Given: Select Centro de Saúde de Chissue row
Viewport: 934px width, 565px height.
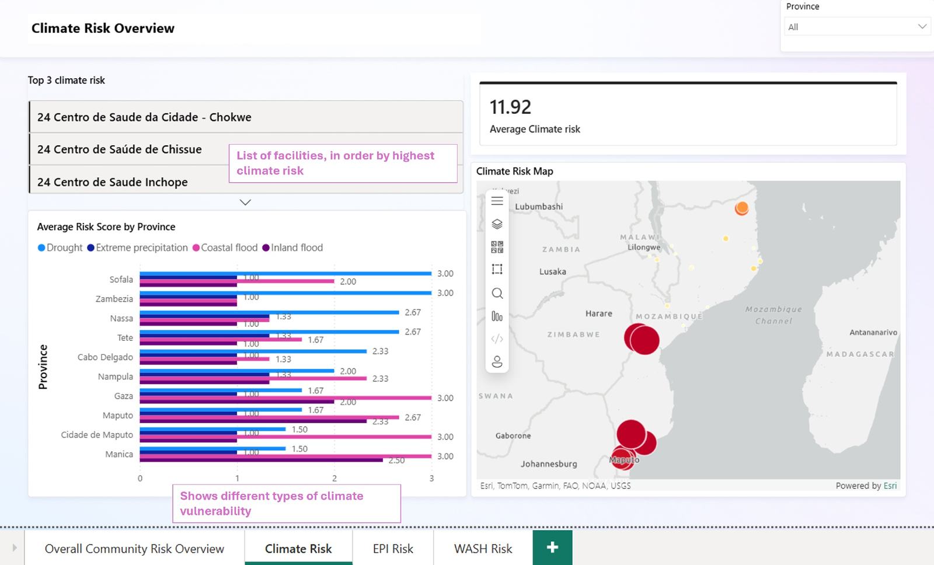Looking at the screenshot, I should (x=246, y=149).
